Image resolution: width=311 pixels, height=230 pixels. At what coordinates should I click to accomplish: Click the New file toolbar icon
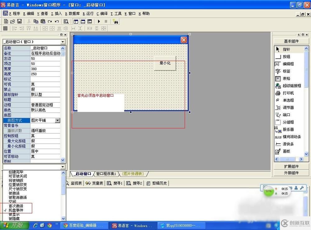pos(6,21)
